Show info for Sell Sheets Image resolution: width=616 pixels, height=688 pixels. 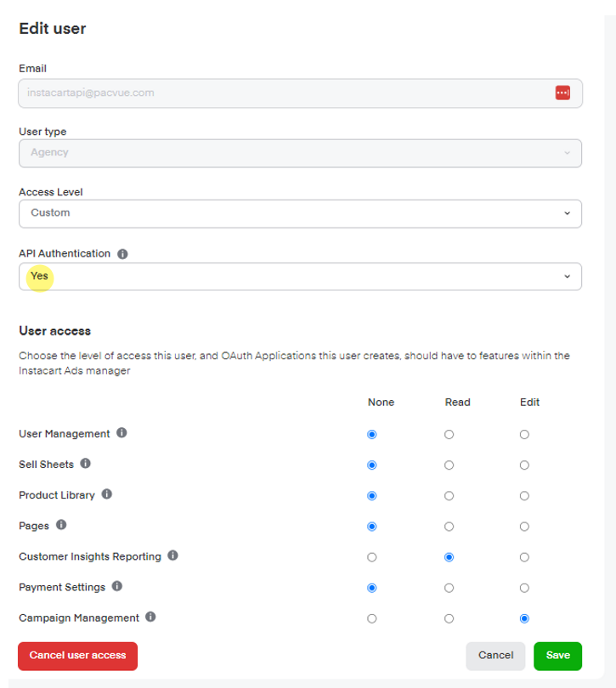(85, 464)
